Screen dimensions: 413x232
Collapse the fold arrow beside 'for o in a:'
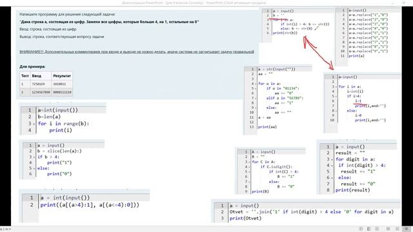click(x=256, y=84)
